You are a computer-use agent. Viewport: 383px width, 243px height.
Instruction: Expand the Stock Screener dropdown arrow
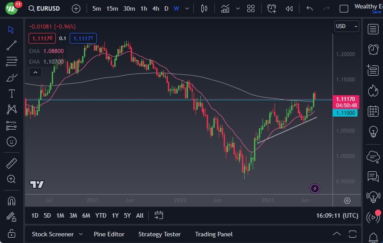click(81, 234)
